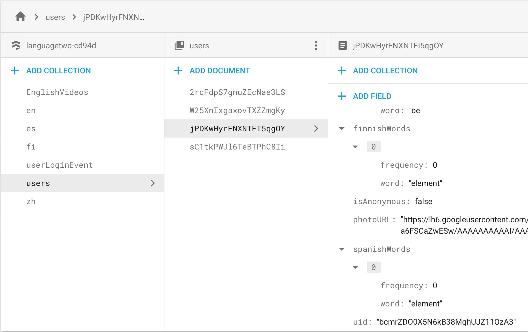
Task: Open users collection three-dot menu
Action: [316, 45]
